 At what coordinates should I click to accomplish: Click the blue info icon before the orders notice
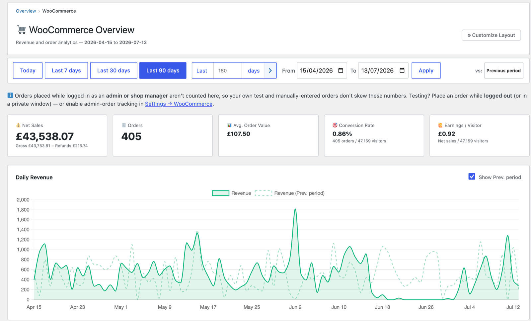coord(10,95)
